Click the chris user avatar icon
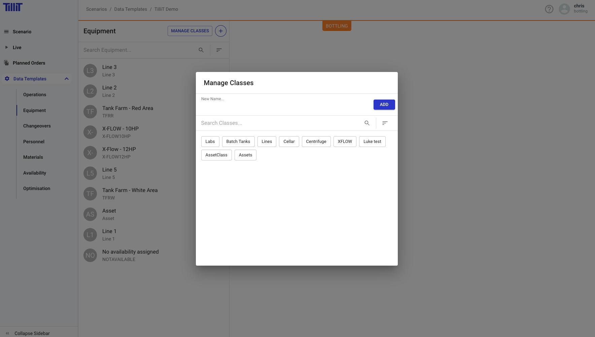 click(564, 9)
